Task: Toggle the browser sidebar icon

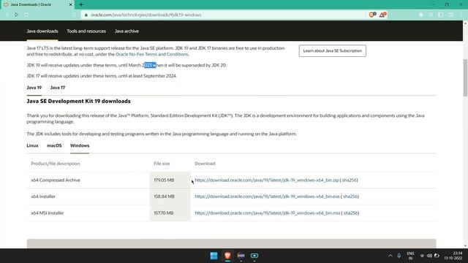Action: 440,15
